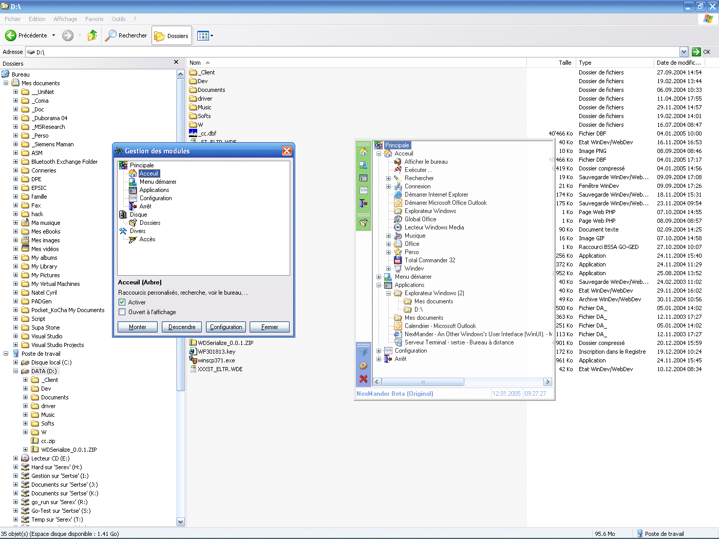Open the Favoris menu

[94, 19]
